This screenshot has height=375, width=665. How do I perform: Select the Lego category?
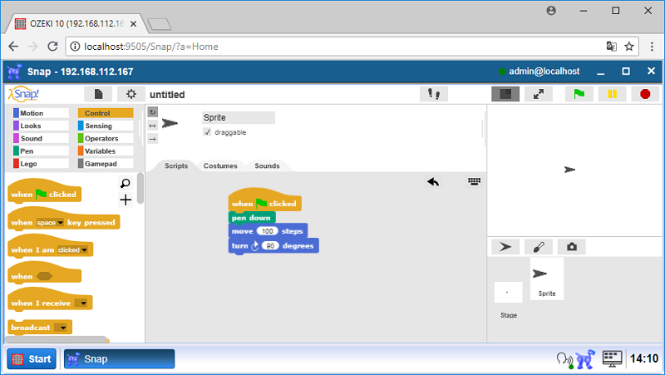point(41,164)
